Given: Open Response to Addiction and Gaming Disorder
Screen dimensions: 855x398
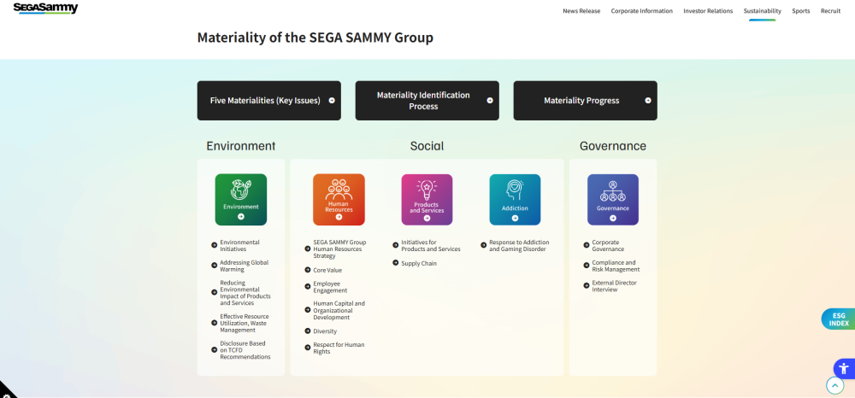Looking at the screenshot, I should point(519,246).
